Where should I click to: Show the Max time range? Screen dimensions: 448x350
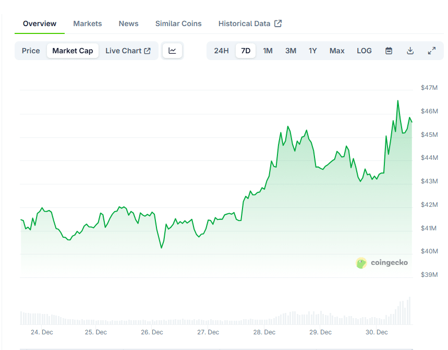337,51
